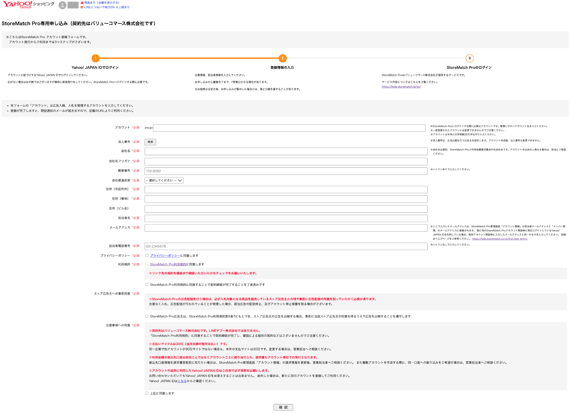
Task: Click step 2 circle marker
Action: (x=283, y=58)
